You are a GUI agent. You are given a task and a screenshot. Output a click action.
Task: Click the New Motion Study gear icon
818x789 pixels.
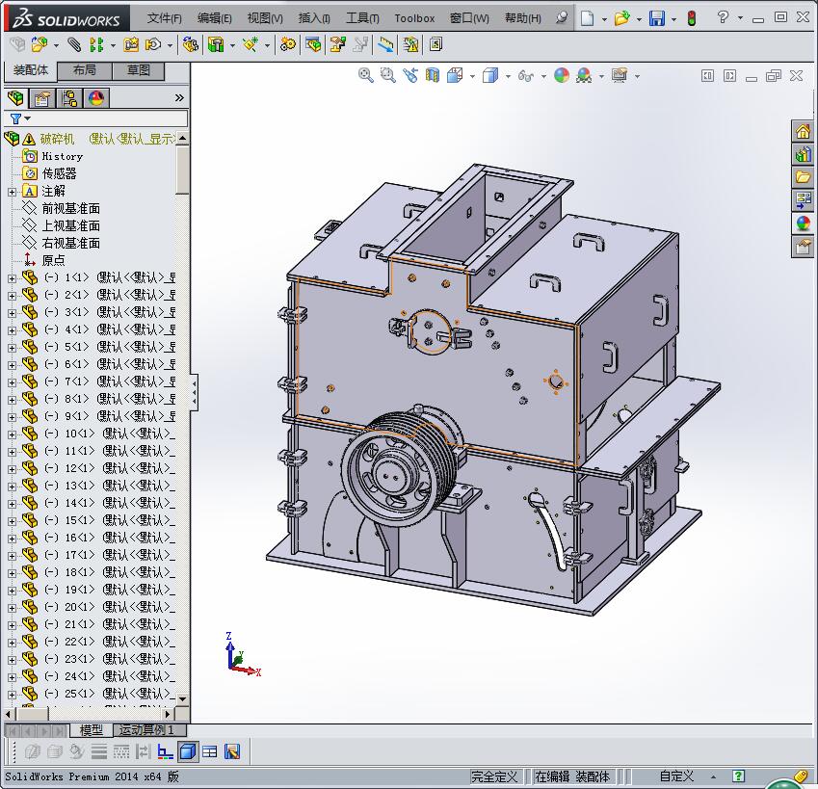(x=287, y=45)
